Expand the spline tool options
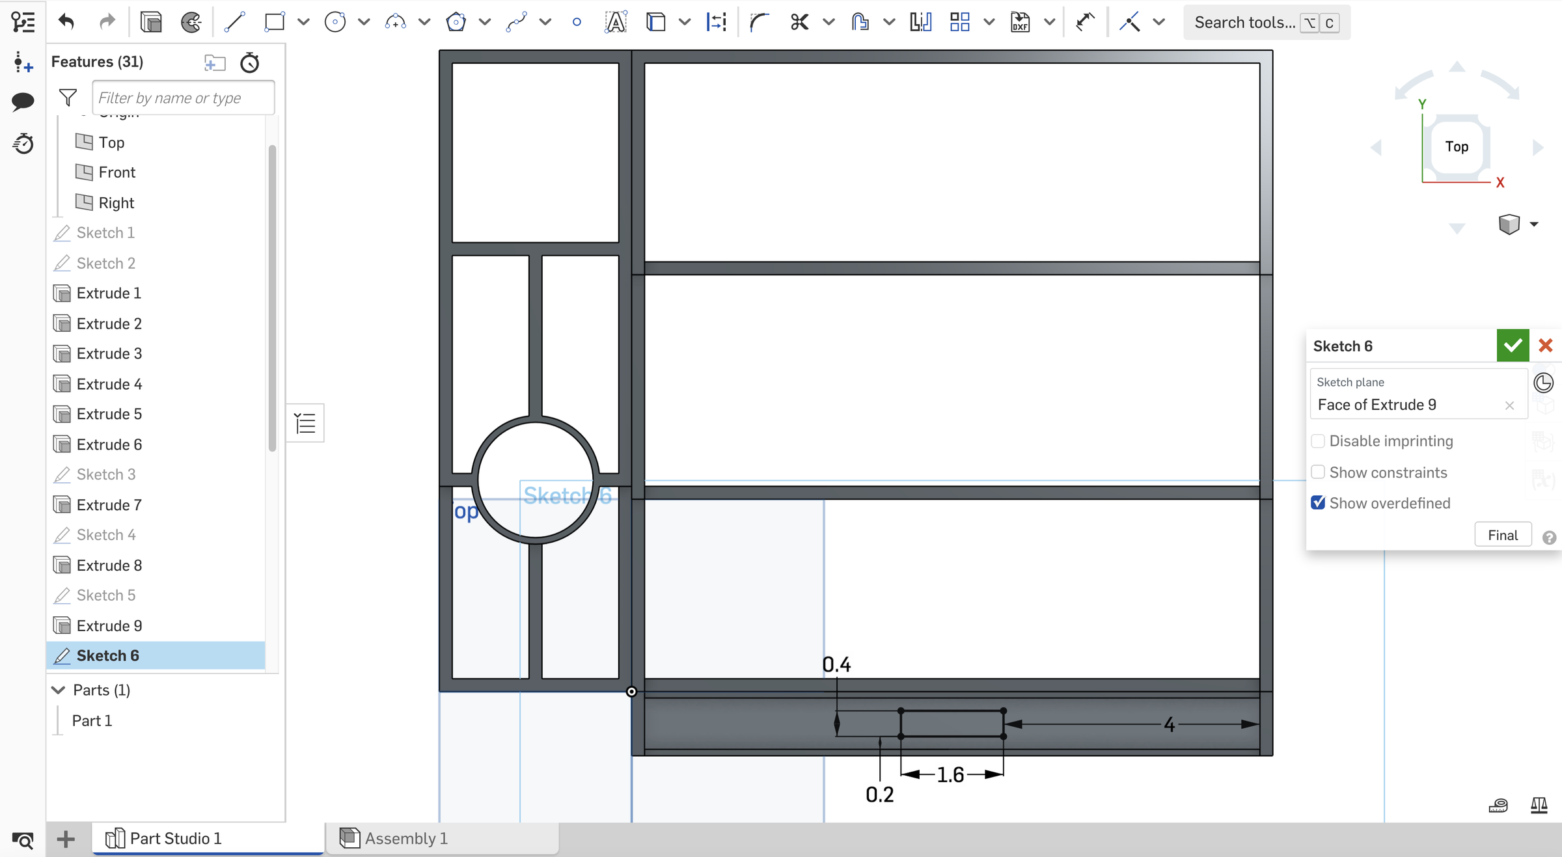1562x857 pixels. [545, 21]
